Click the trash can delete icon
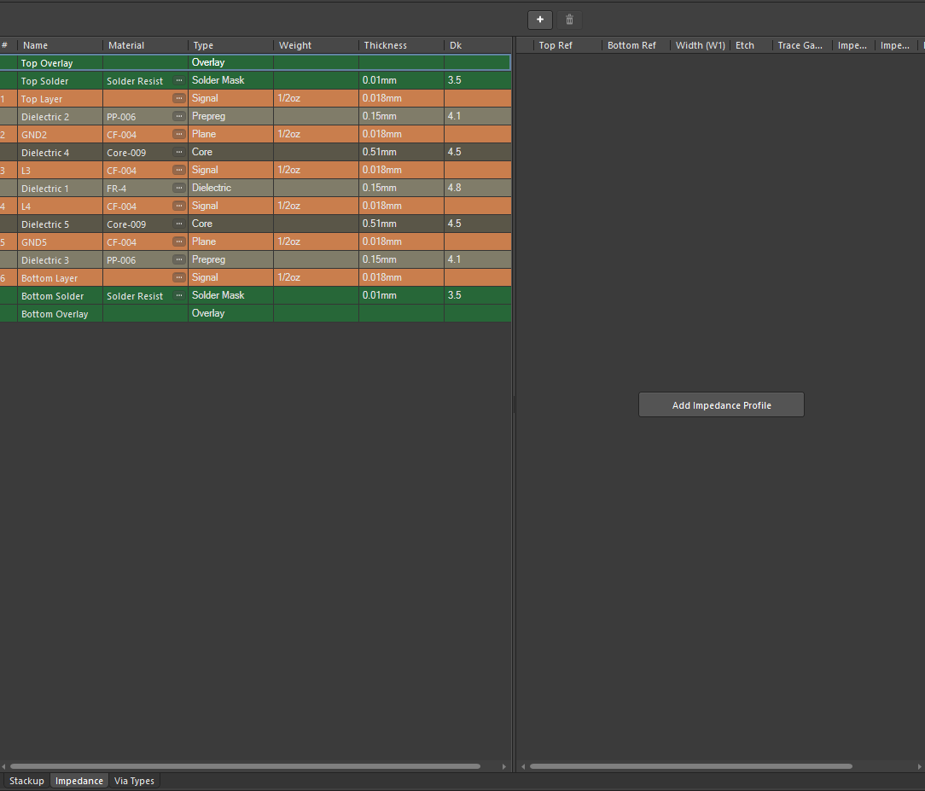 click(570, 20)
